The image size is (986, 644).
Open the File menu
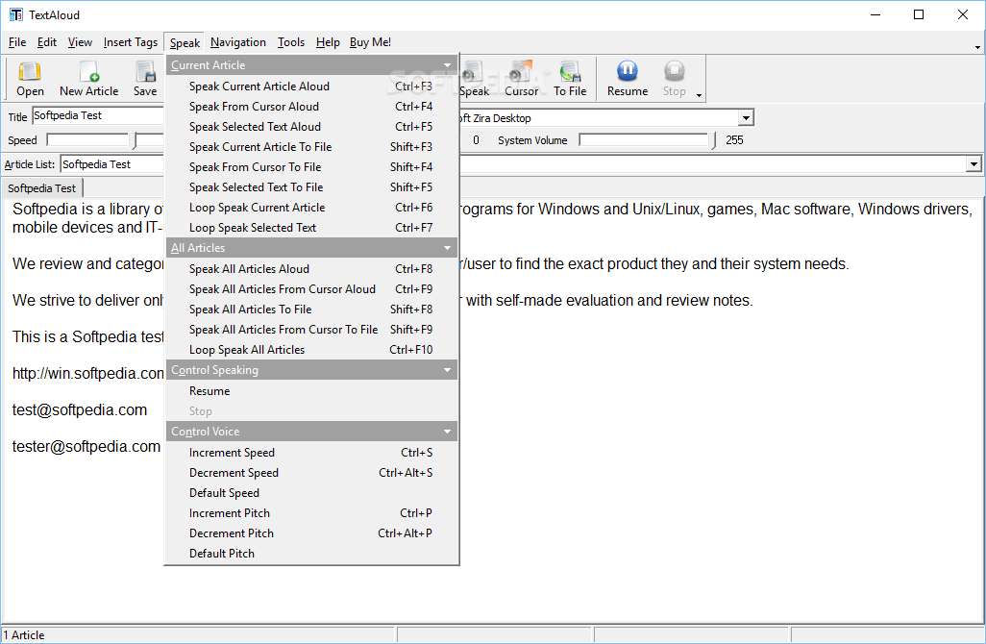(17, 42)
